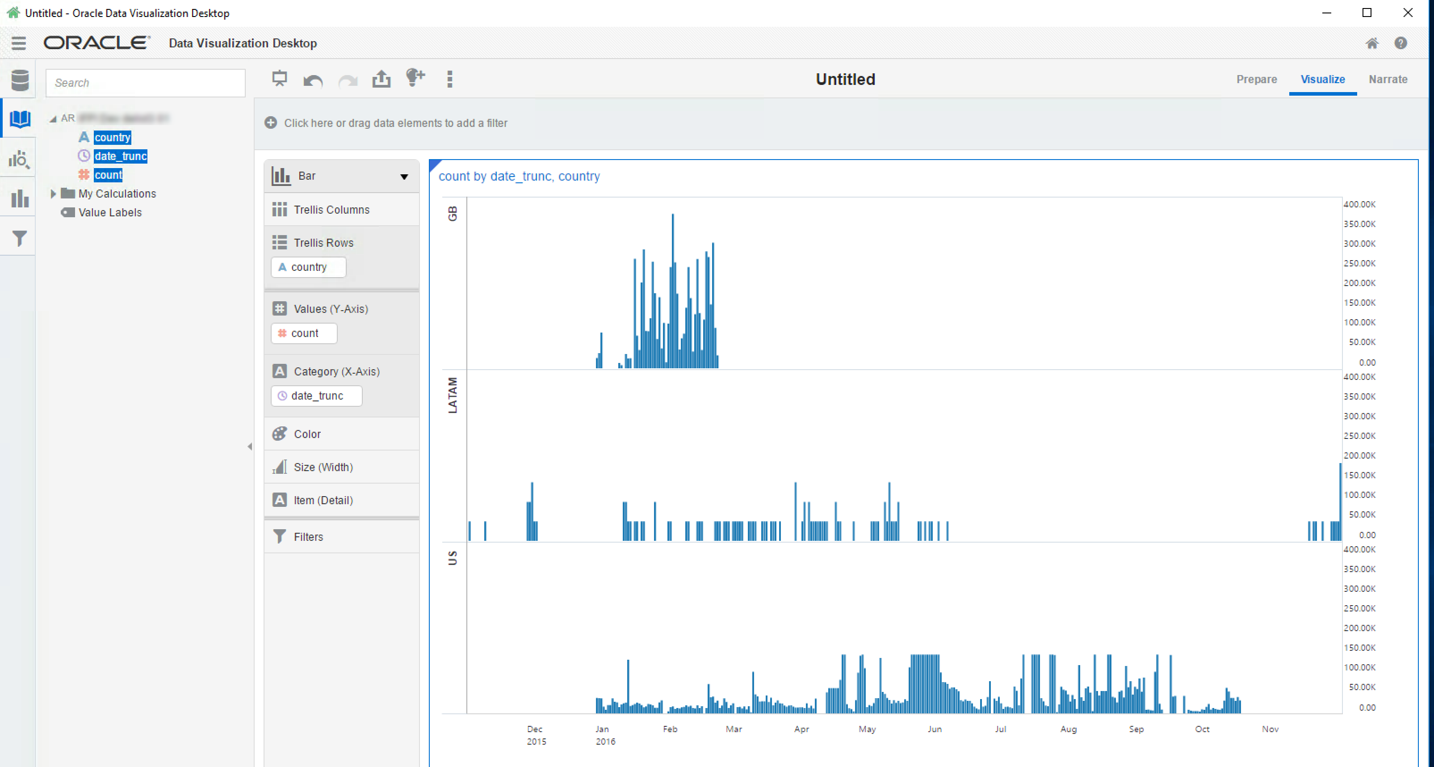1434x767 pixels.
Task: Expand the My Calculations folder
Action: click(x=54, y=193)
